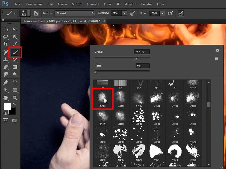Click the Härte 1% field

(x=142, y=66)
